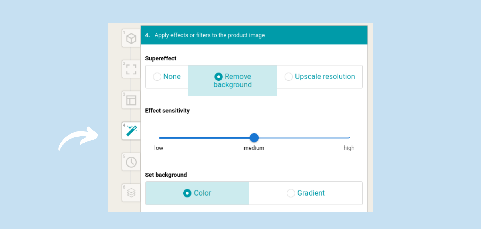Click the effect sensitivity slider handle

pyautogui.click(x=254, y=138)
